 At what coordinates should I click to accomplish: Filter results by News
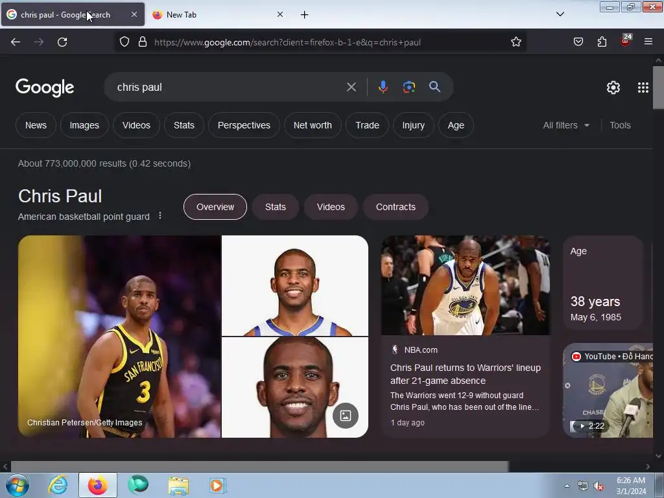36,125
